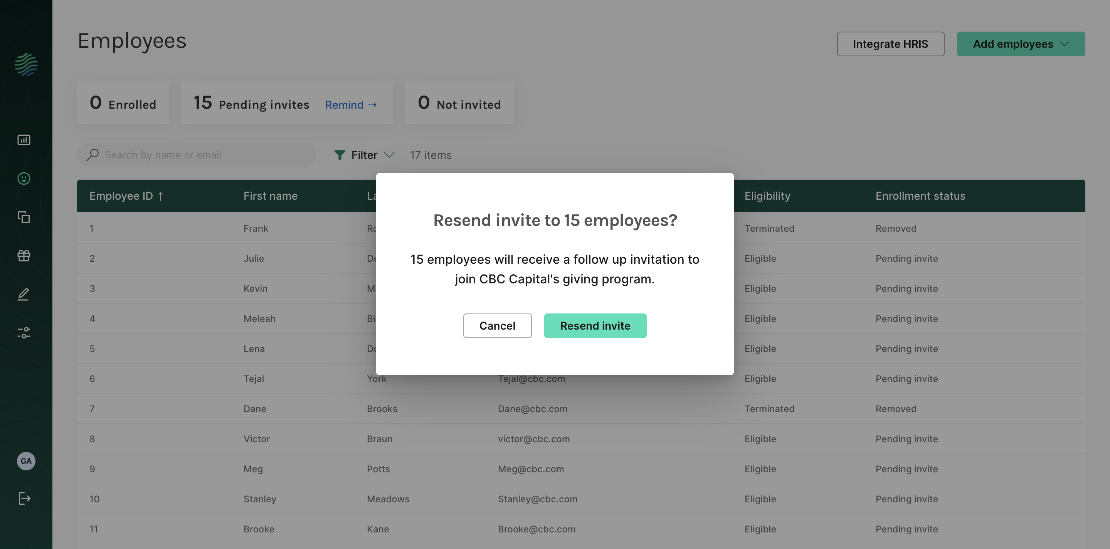1110x549 pixels.
Task: Select the Not invited card
Action: click(x=459, y=103)
